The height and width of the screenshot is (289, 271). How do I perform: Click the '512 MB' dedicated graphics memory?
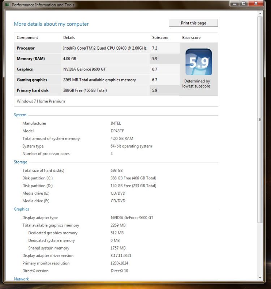[117, 233]
